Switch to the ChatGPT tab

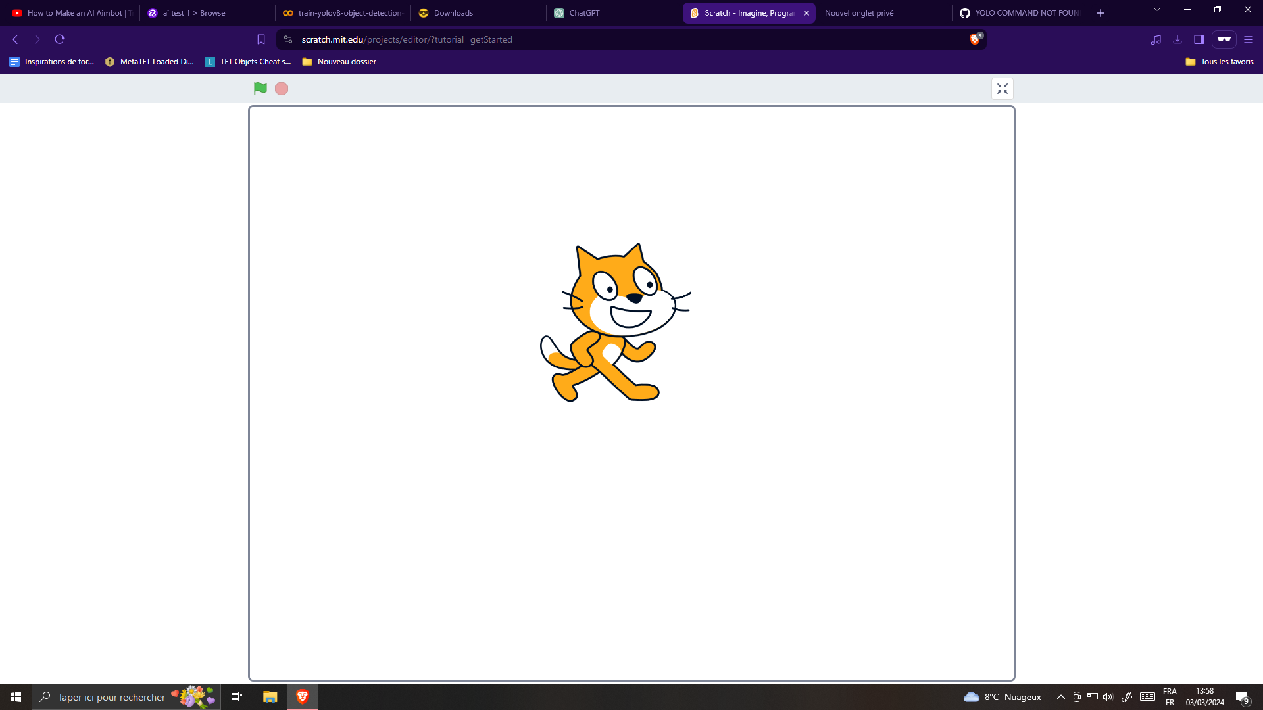[584, 13]
